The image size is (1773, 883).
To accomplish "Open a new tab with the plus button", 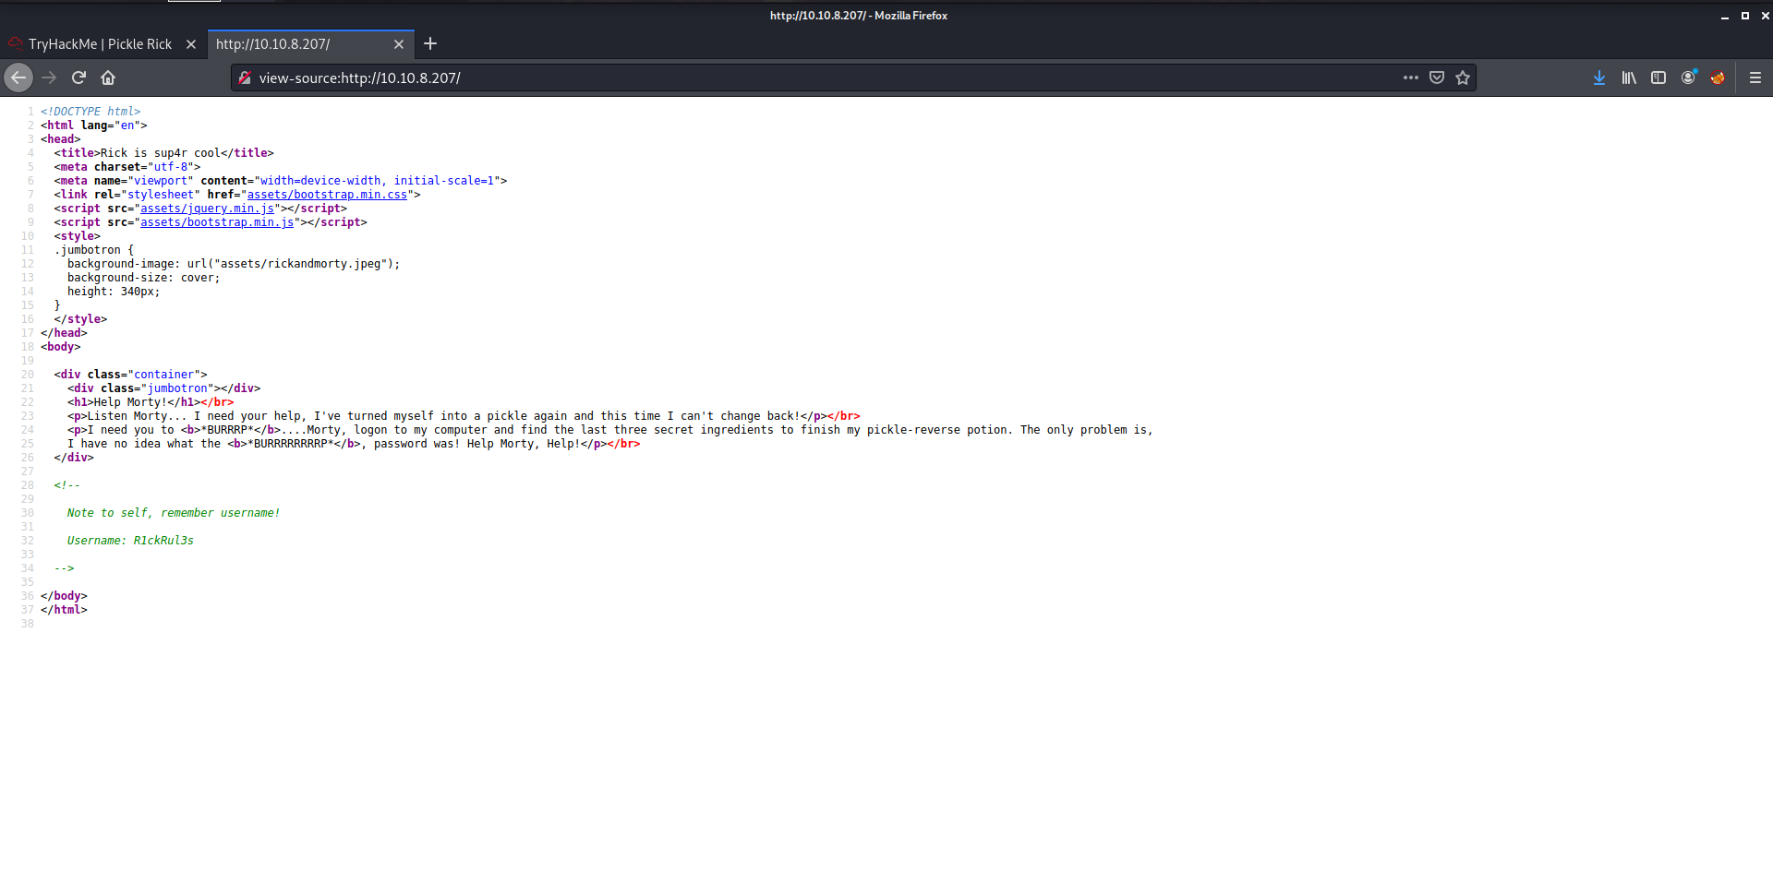I will click(x=430, y=43).
